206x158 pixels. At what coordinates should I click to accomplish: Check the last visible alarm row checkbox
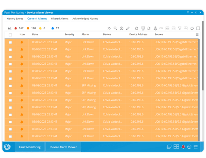click(10, 137)
